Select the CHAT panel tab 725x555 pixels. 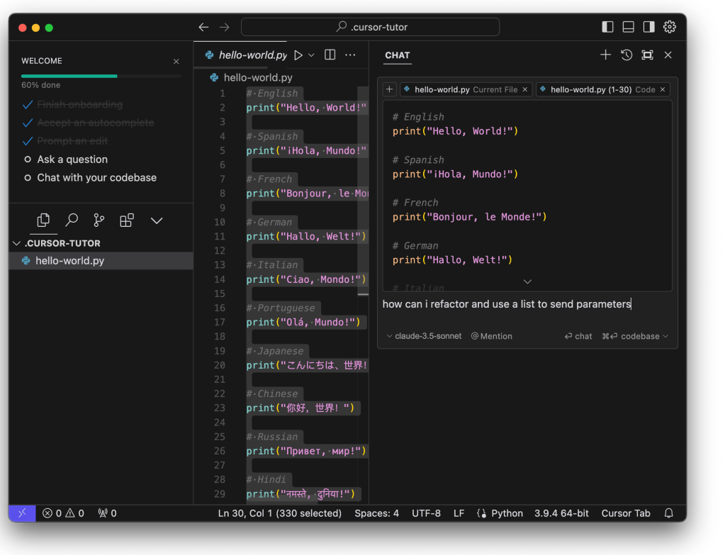(x=397, y=55)
